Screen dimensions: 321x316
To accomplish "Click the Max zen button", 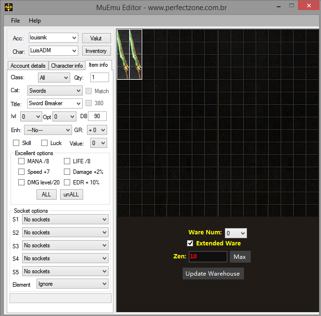I will coord(240,256).
